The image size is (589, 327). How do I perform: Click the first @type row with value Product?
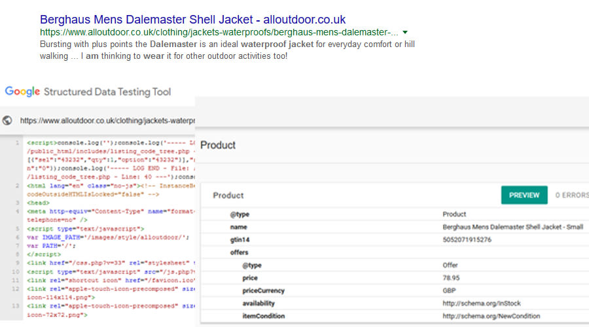(395, 215)
